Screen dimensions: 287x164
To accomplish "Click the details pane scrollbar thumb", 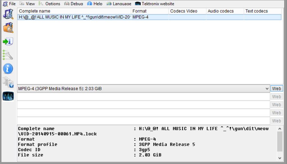I will tap(280, 142).
